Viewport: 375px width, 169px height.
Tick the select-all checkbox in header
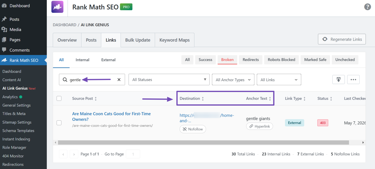[59, 98]
